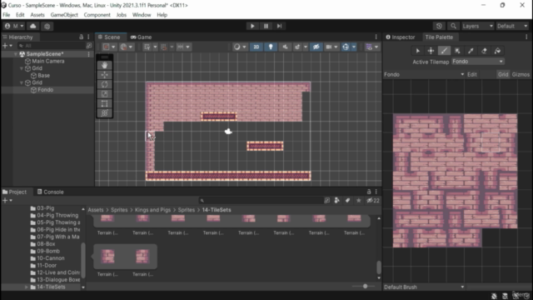Toggle scene lighting bulb button
Image resolution: width=533 pixels, height=300 pixels.
click(x=271, y=47)
